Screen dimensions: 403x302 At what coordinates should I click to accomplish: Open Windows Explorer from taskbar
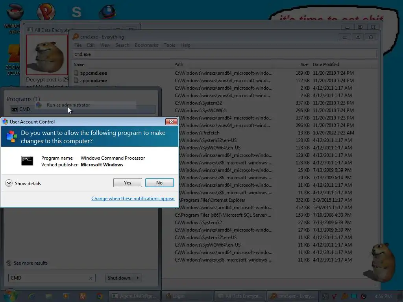48,296
